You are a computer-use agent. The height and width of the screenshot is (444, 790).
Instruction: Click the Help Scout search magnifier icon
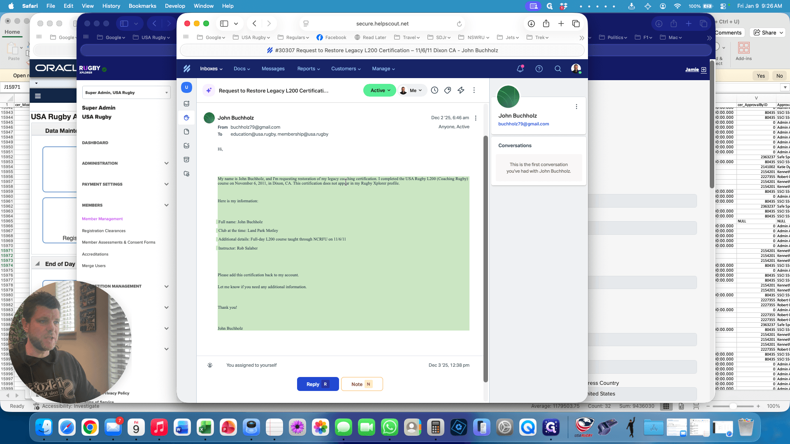(558, 69)
